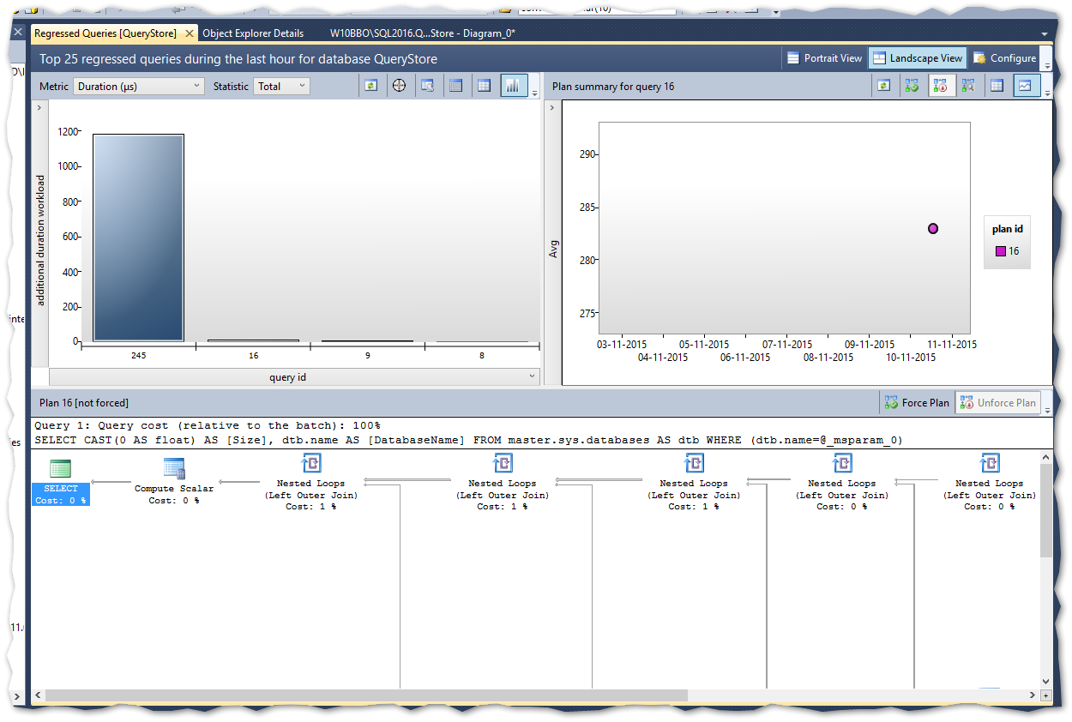This screenshot has height=722, width=1072.
Task: Click force plan icon in plan summary toolbar
Action: tap(912, 86)
